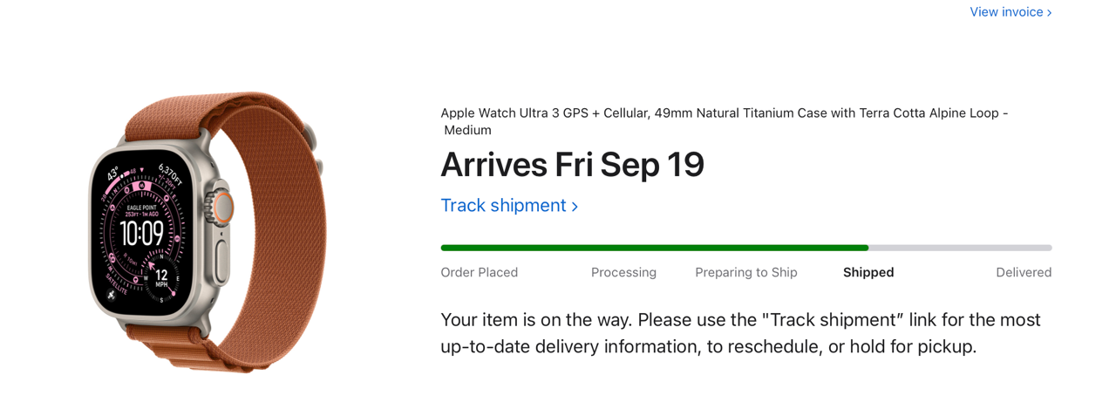This screenshot has width=1116, height=409.
Task: Click the chevron beside View invoice
Action: [1049, 13]
